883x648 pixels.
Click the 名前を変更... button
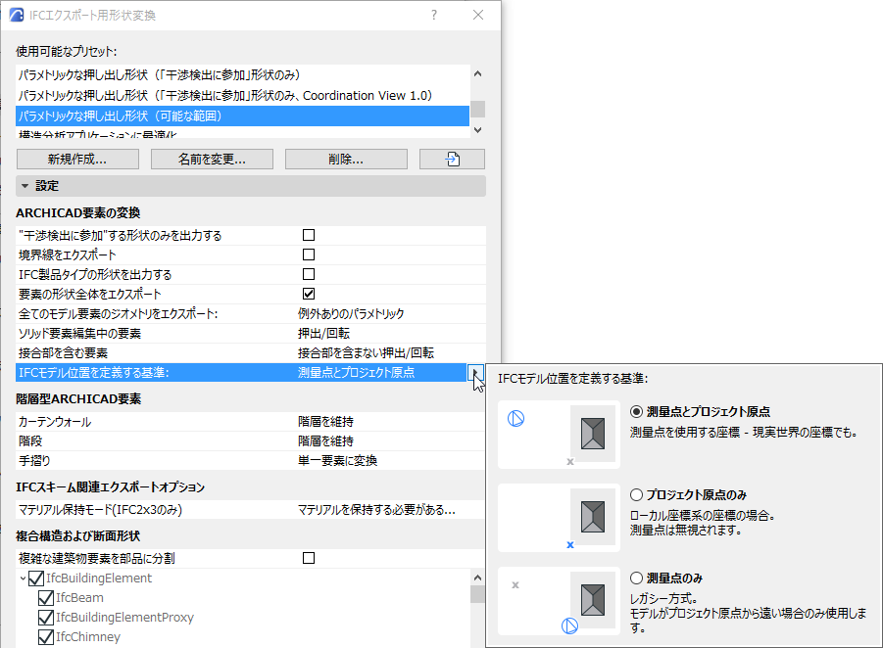click(x=212, y=160)
